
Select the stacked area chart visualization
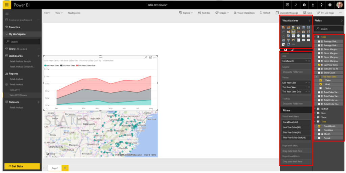[294, 31]
